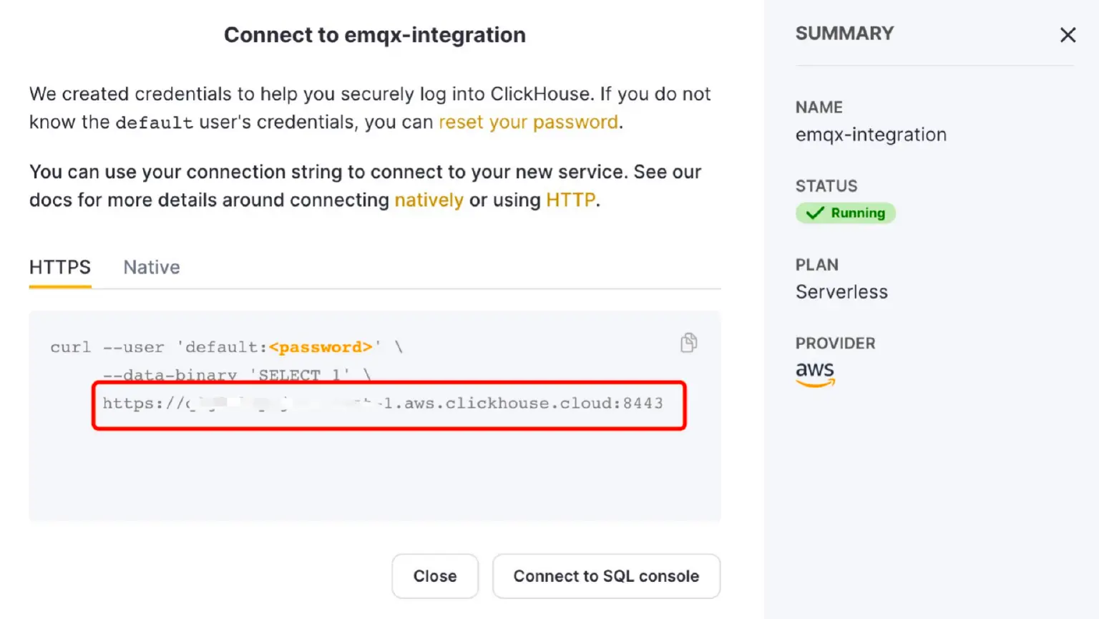Select the AWS icon under PROVIDER
Image resolution: width=1099 pixels, height=619 pixels.
pos(815,372)
